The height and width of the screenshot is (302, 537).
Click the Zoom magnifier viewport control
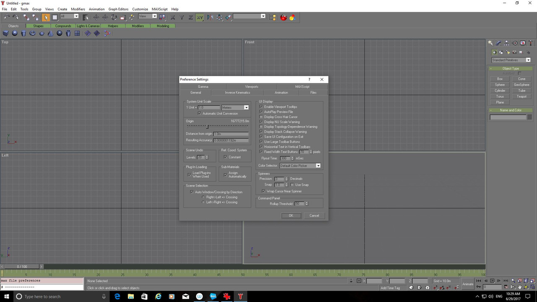(x=513, y=281)
